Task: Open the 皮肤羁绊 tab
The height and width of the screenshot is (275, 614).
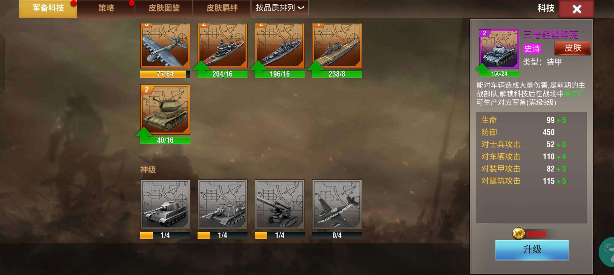Action: [x=222, y=8]
